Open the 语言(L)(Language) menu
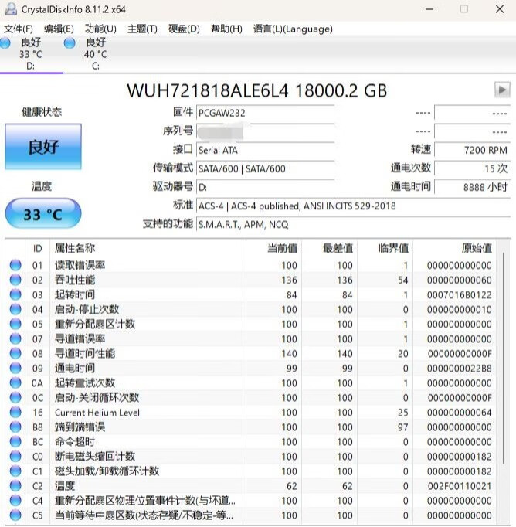Image resolution: width=516 pixels, height=527 pixels. (293, 29)
